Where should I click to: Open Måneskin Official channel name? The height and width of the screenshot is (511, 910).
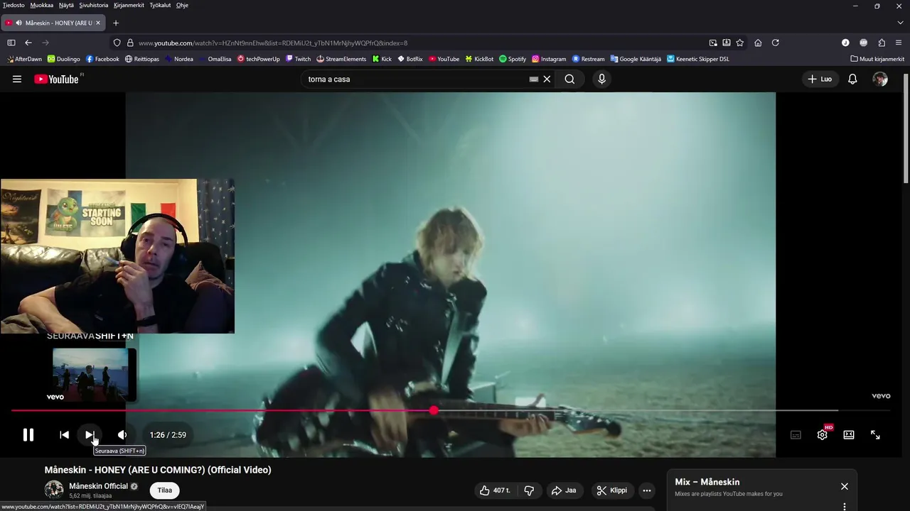point(98,486)
